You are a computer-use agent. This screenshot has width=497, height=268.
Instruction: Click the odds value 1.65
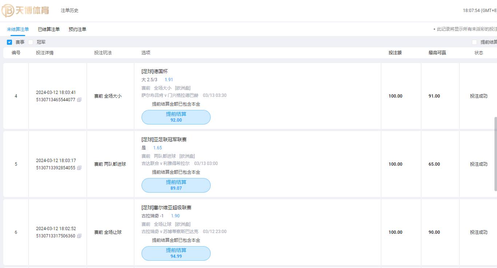[158, 148]
